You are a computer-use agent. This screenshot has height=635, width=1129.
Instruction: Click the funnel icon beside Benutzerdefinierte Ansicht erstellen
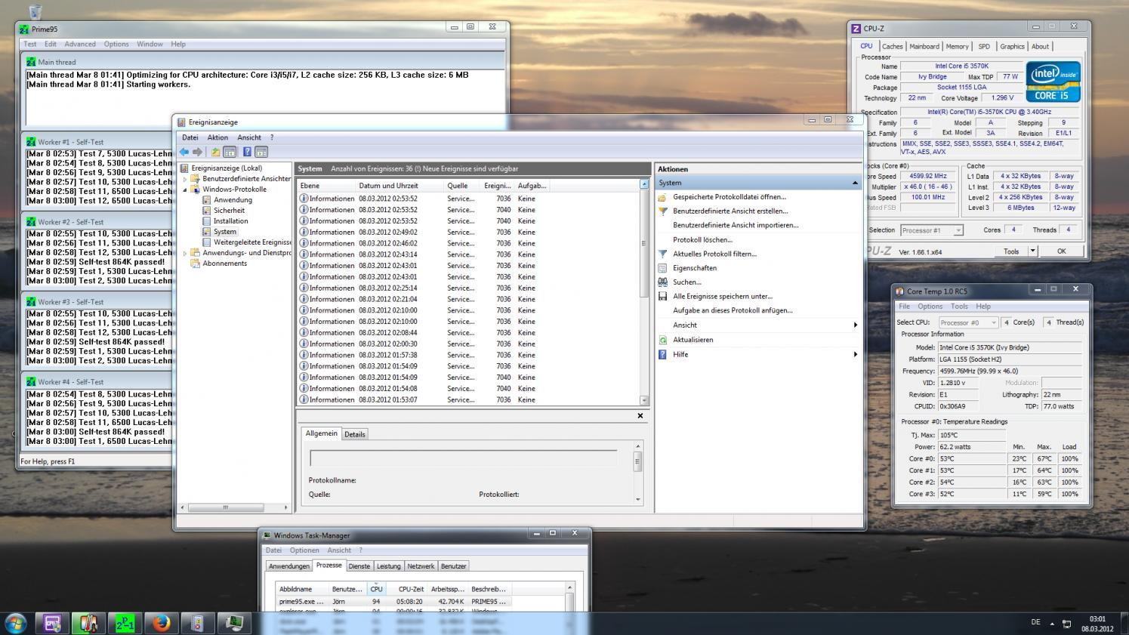[x=662, y=211]
